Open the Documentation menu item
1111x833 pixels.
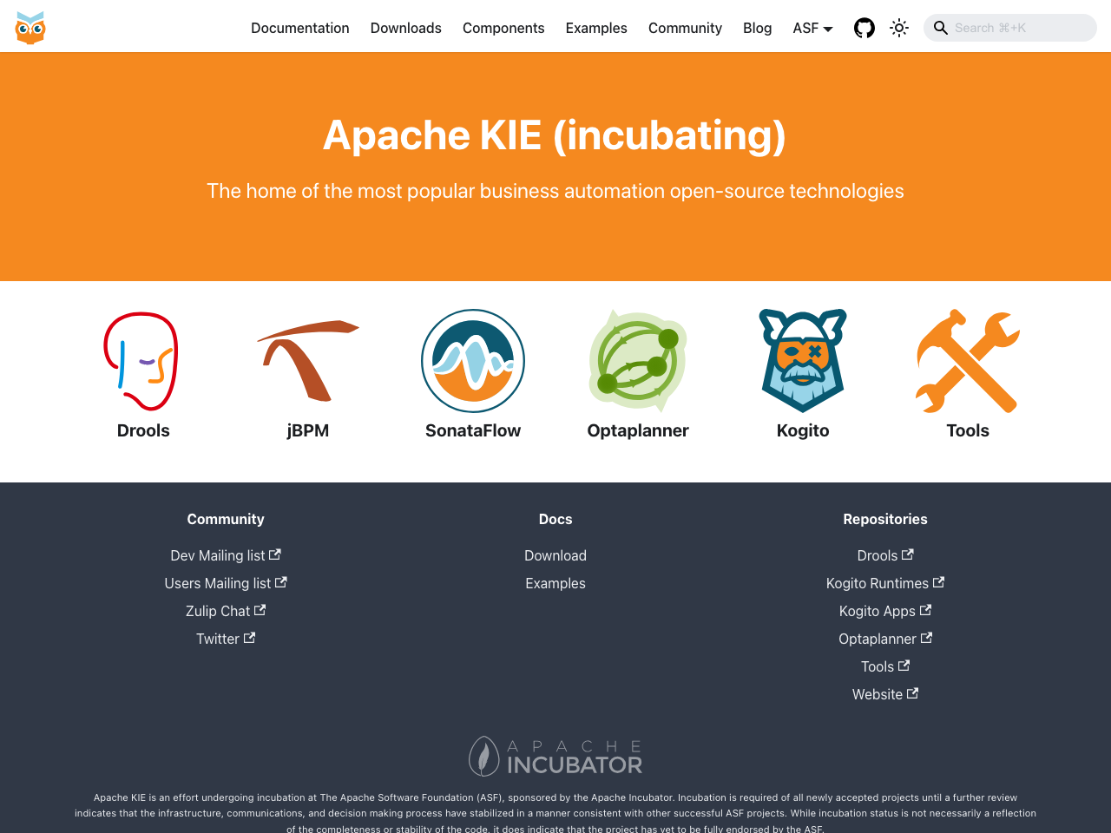299,28
